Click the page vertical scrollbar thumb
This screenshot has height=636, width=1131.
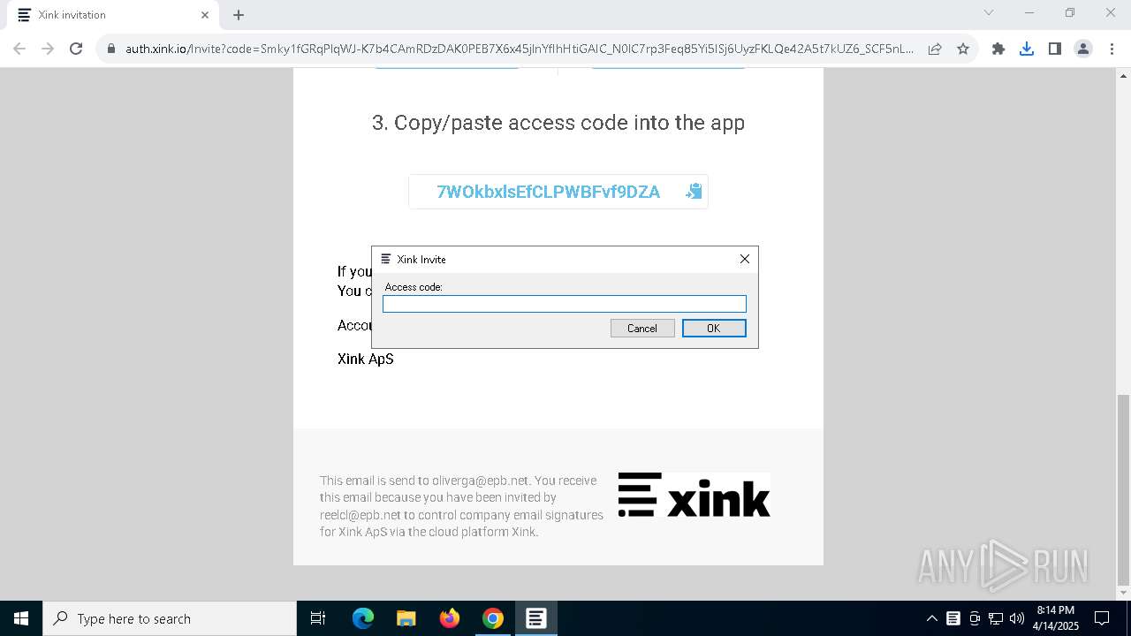tap(1123, 490)
